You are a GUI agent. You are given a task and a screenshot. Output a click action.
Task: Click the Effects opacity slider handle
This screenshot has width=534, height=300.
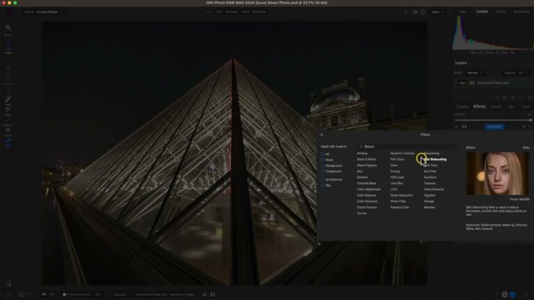coord(531,120)
